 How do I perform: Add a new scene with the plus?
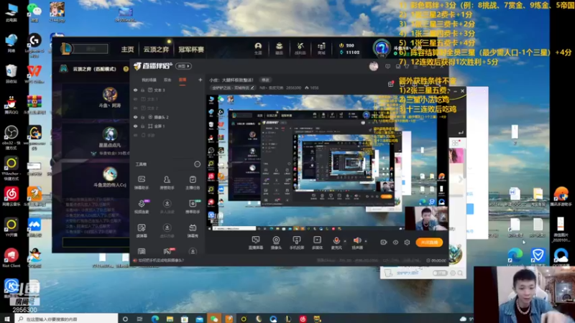[201, 80]
